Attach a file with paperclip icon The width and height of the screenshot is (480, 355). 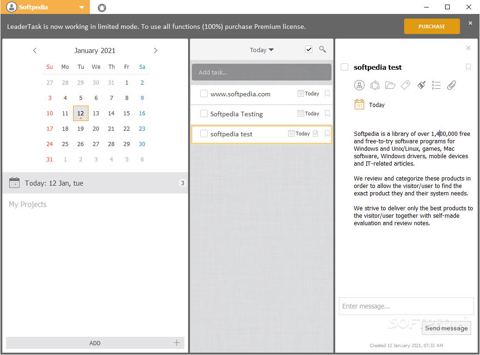[x=452, y=85]
